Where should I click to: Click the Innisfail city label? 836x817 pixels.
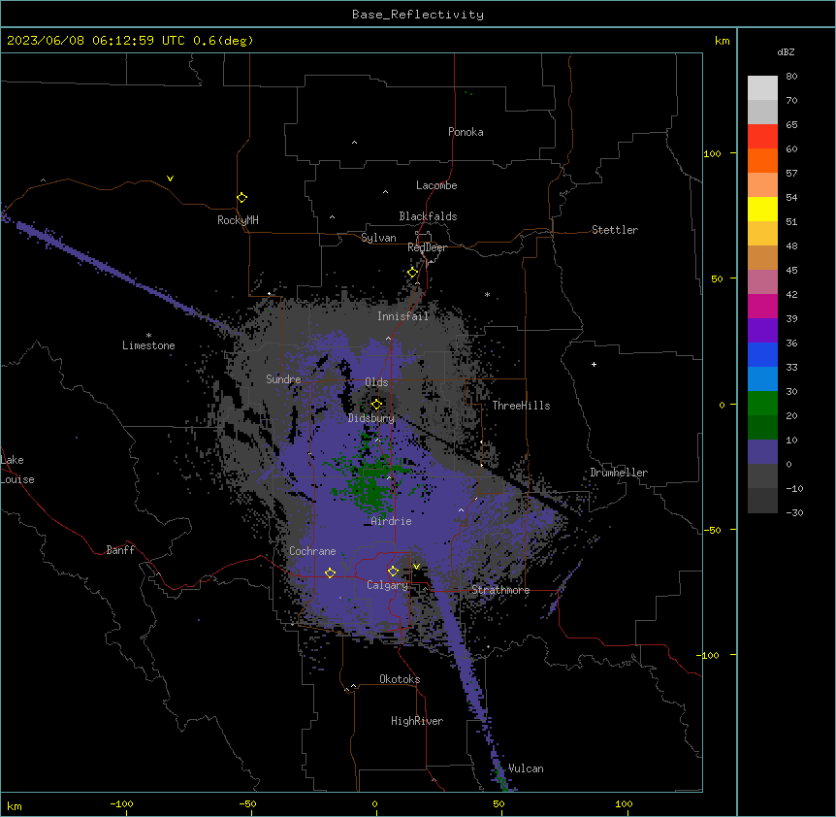coord(403,316)
